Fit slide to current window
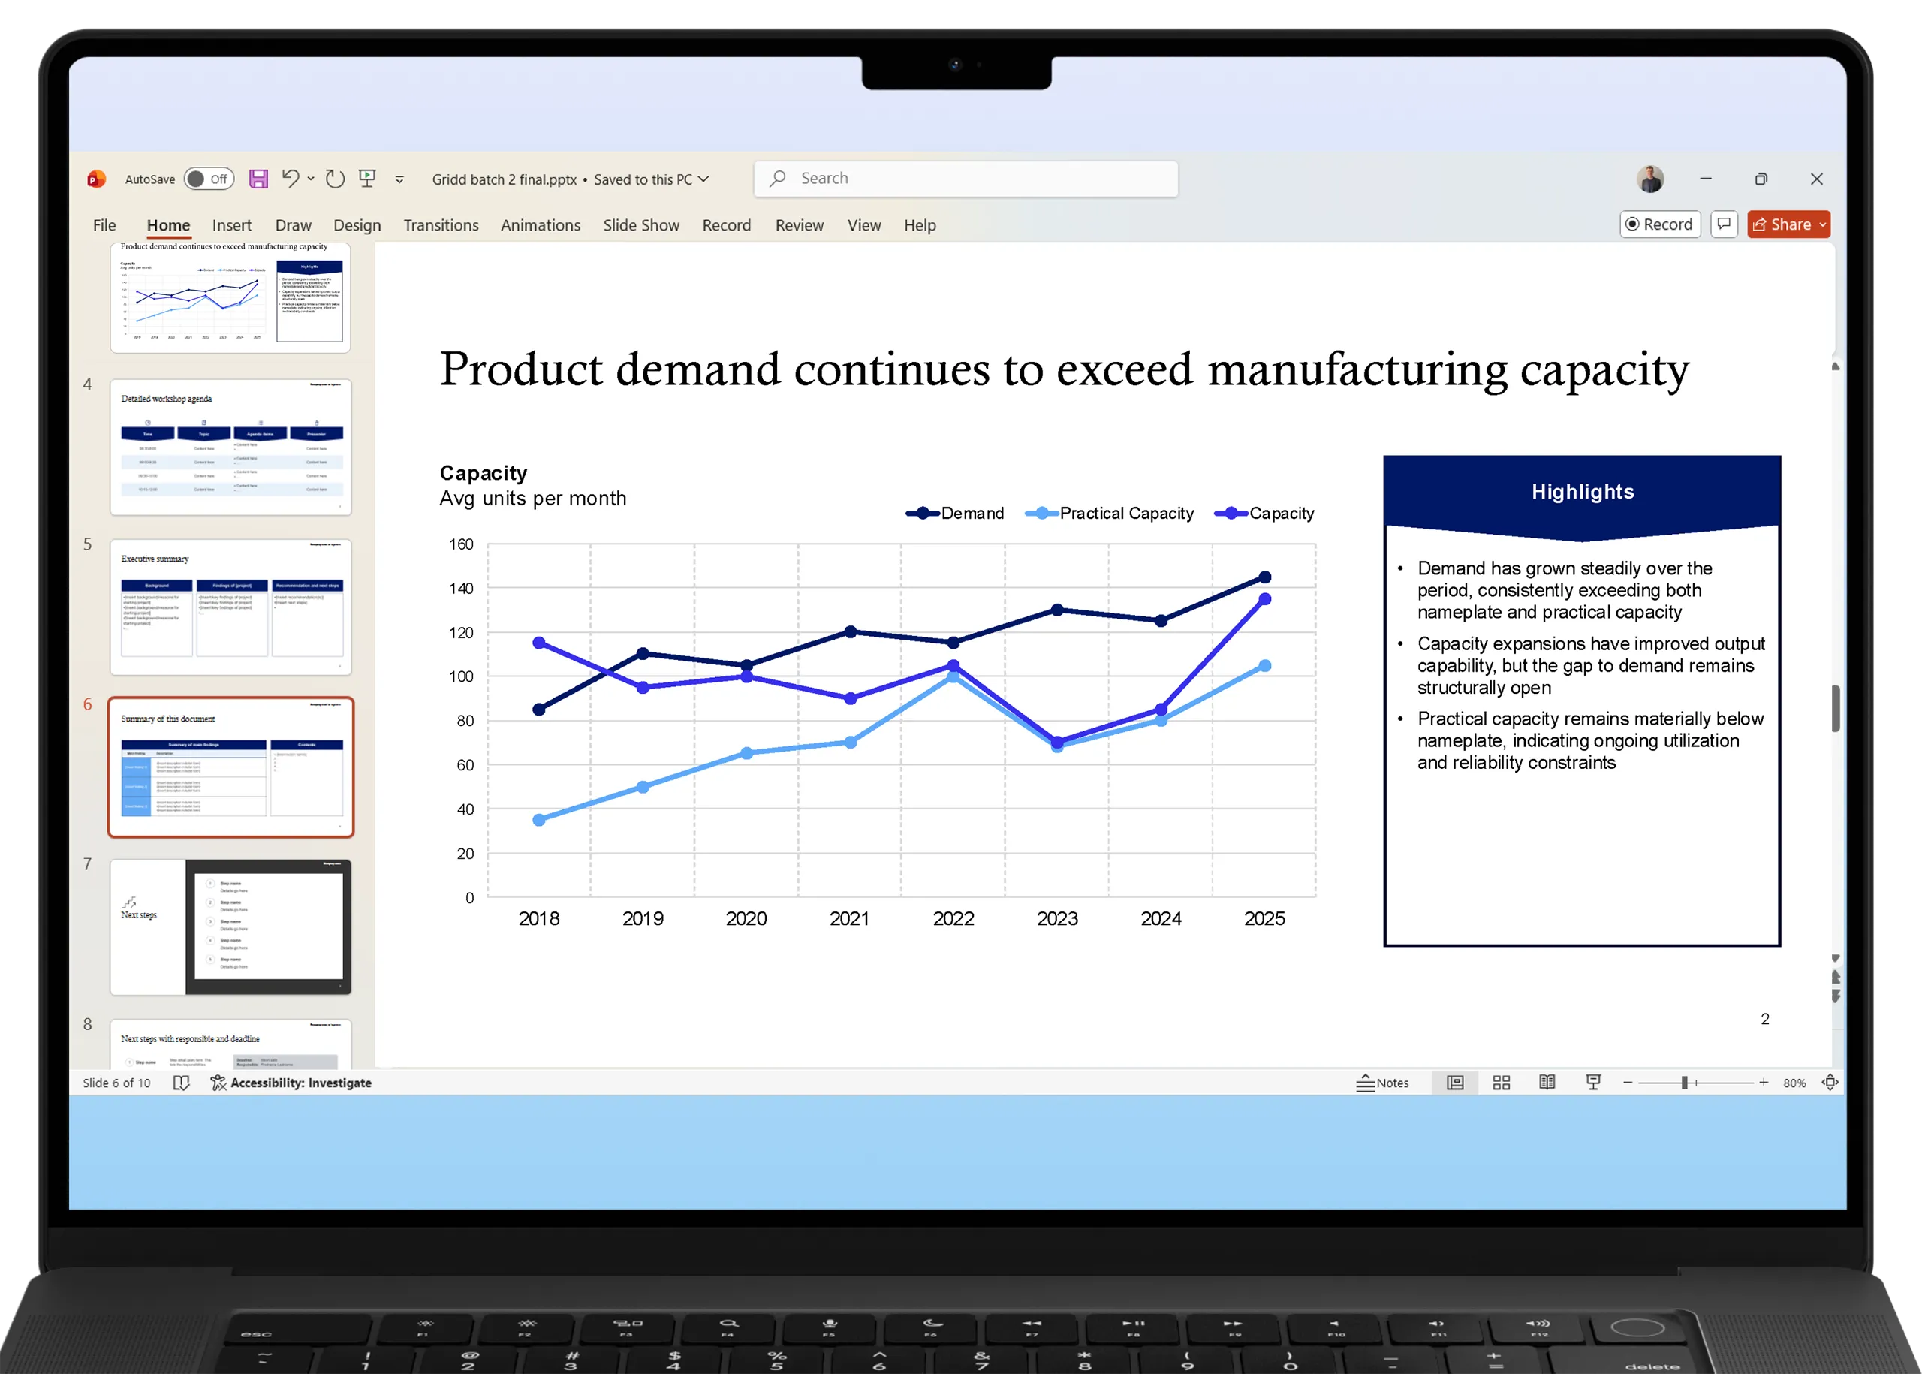The image size is (1922, 1374). tap(1829, 1082)
